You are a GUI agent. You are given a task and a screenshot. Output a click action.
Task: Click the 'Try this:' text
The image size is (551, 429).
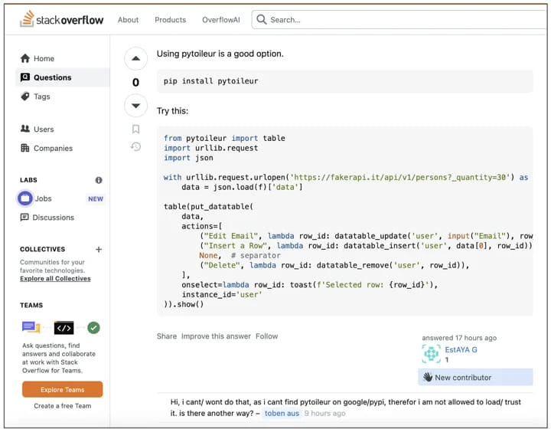172,111
